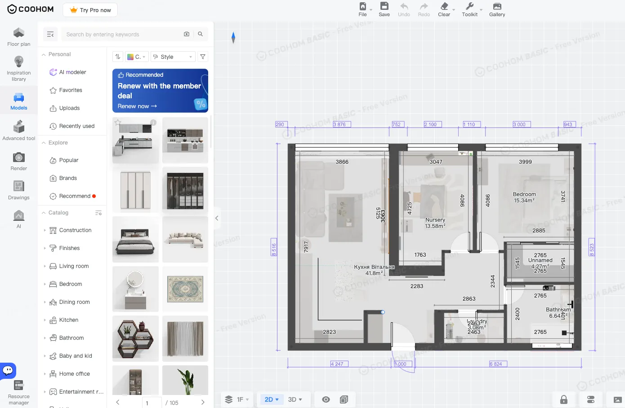Show info for the first kitchen model
The height and width of the screenshot is (408, 625).
point(153,122)
